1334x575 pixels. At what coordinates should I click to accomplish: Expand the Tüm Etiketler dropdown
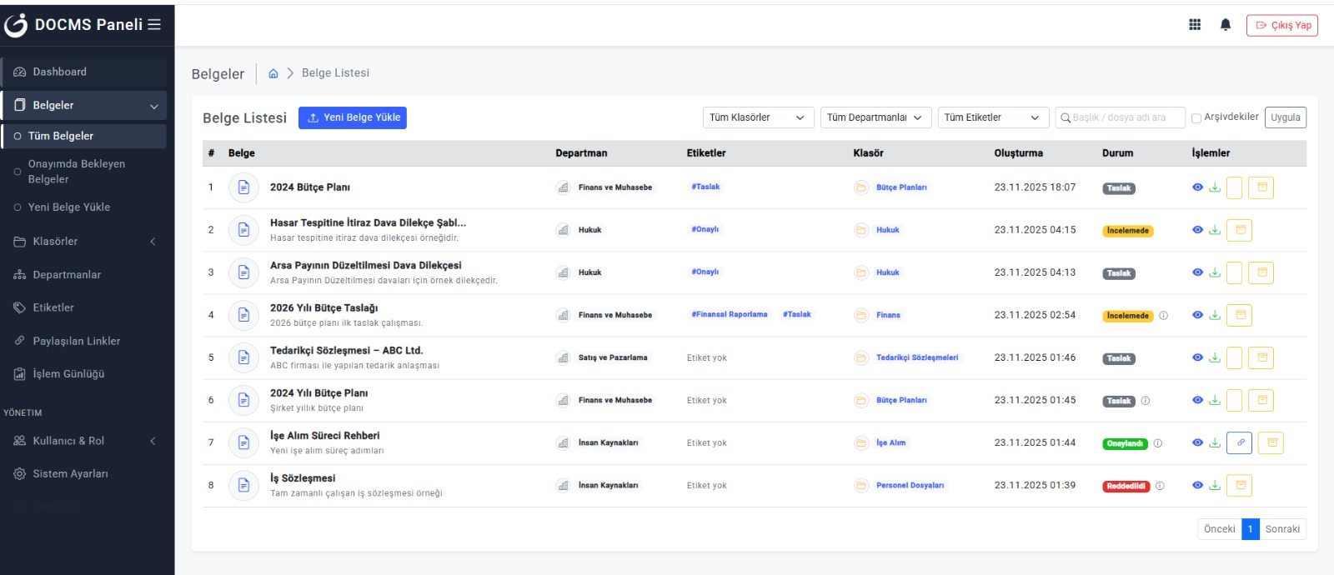992,117
